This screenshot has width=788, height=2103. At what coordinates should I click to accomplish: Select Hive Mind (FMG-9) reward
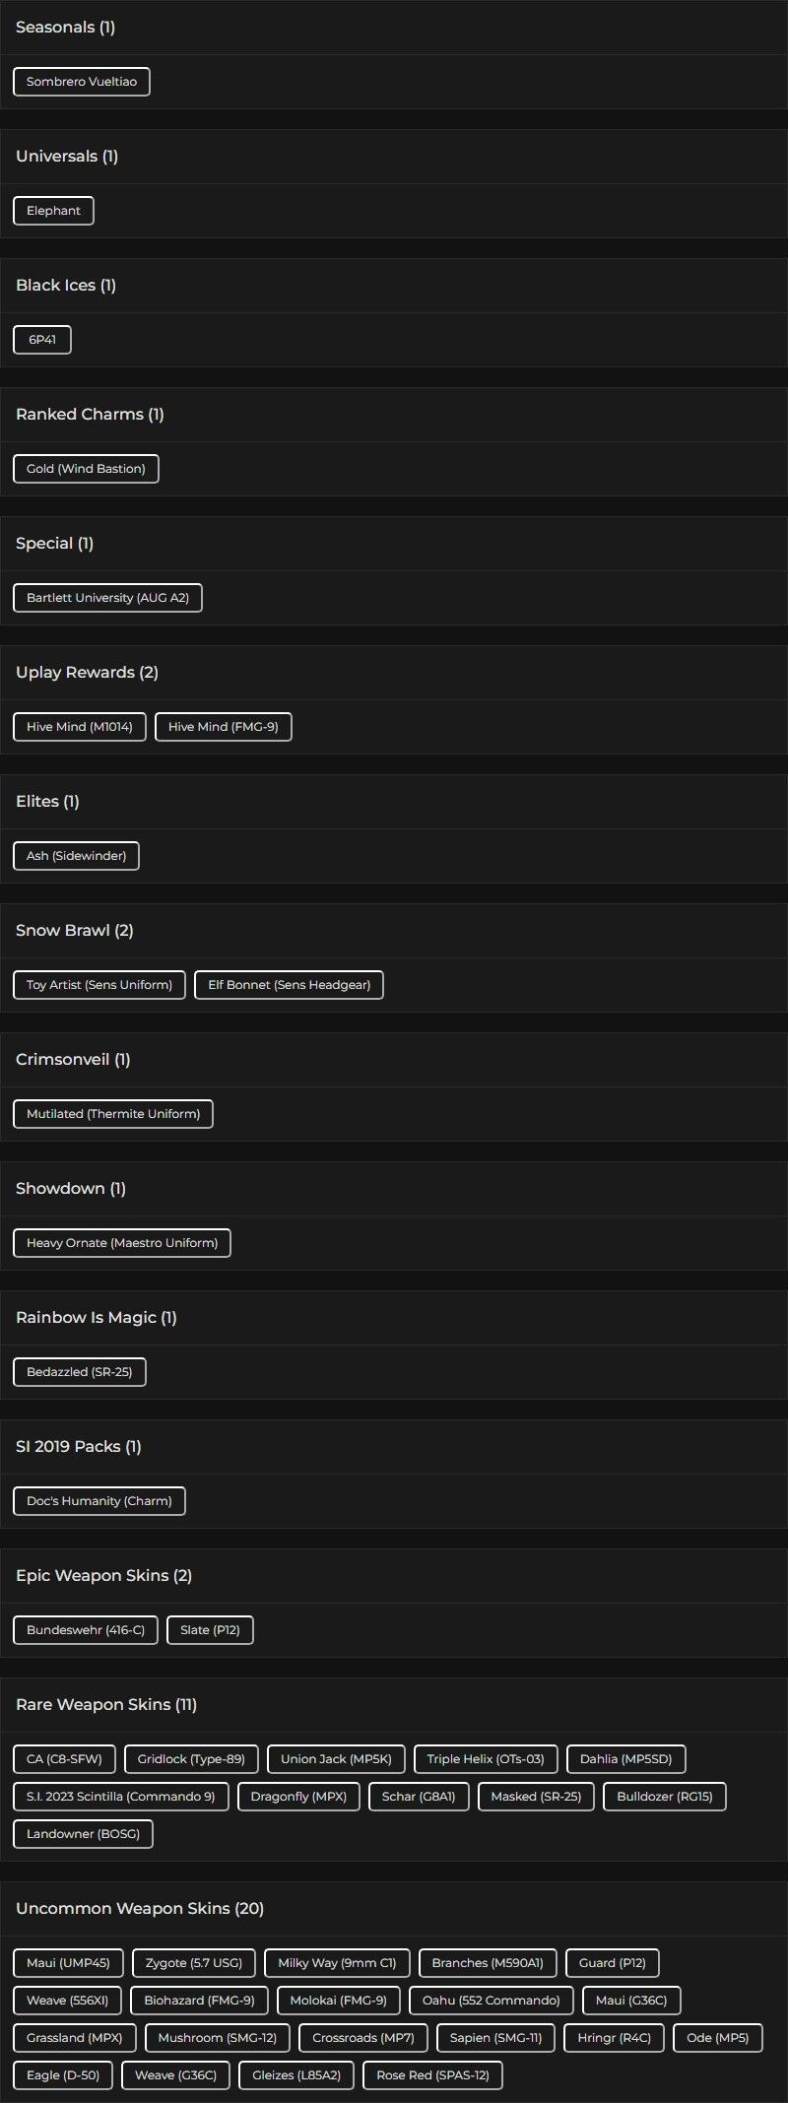point(223,727)
